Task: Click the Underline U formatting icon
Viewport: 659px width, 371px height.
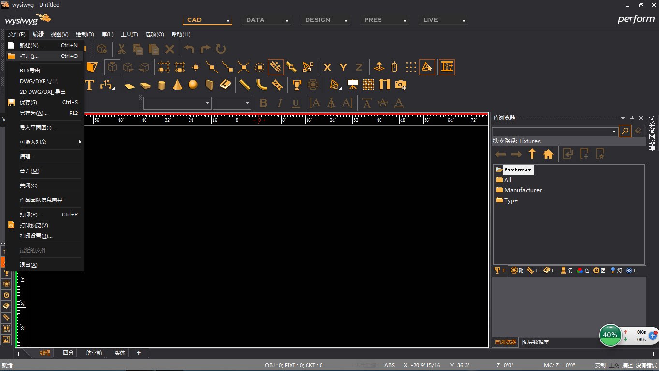Action: [296, 103]
